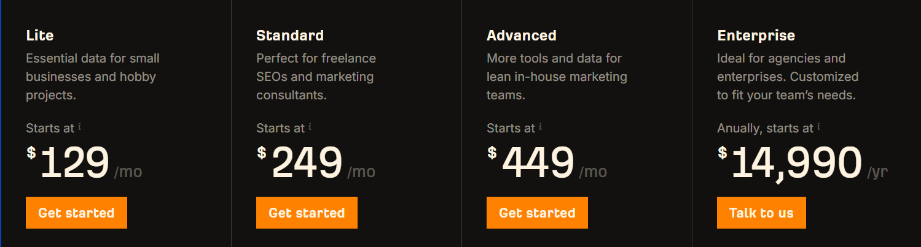Image resolution: width=921 pixels, height=247 pixels.
Task: Click Get started under the Lite plan
Action: [76, 213]
